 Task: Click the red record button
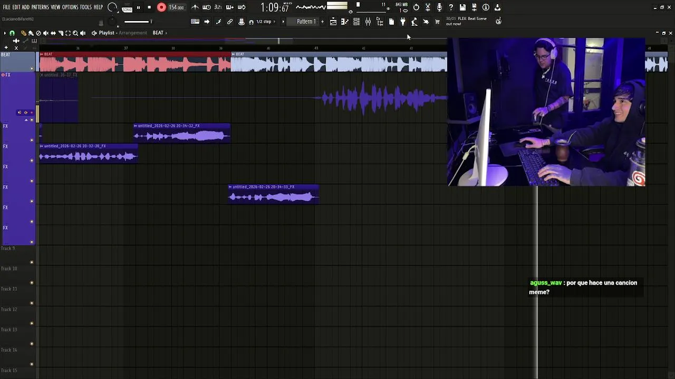[x=161, y=7]
